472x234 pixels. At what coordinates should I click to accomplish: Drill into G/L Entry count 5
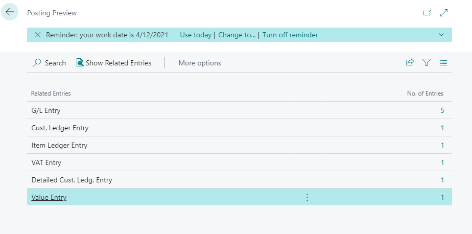[x=442, y=110]
